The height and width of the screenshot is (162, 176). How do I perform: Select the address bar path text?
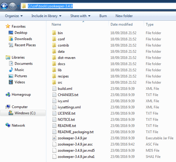click(x=50, y=6)
